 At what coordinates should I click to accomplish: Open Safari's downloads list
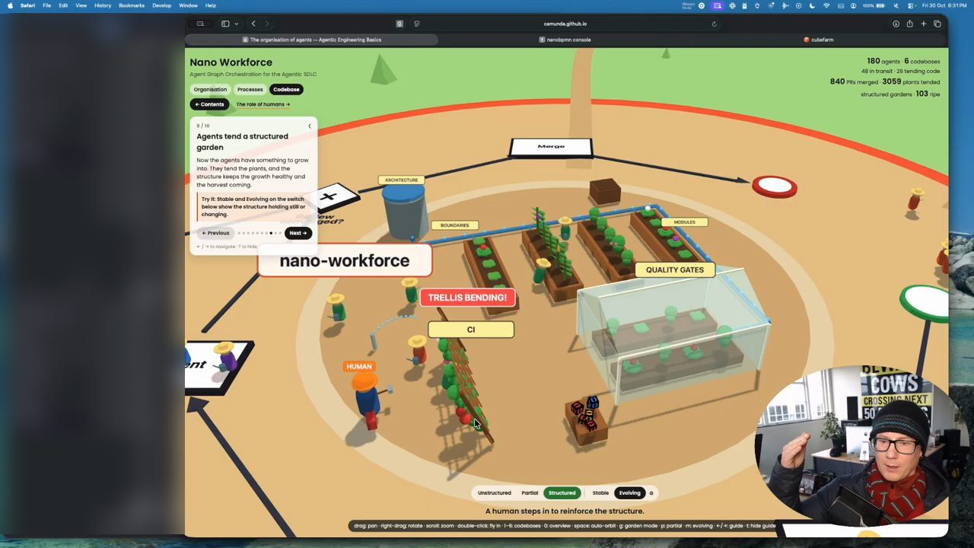coord(896,24)
